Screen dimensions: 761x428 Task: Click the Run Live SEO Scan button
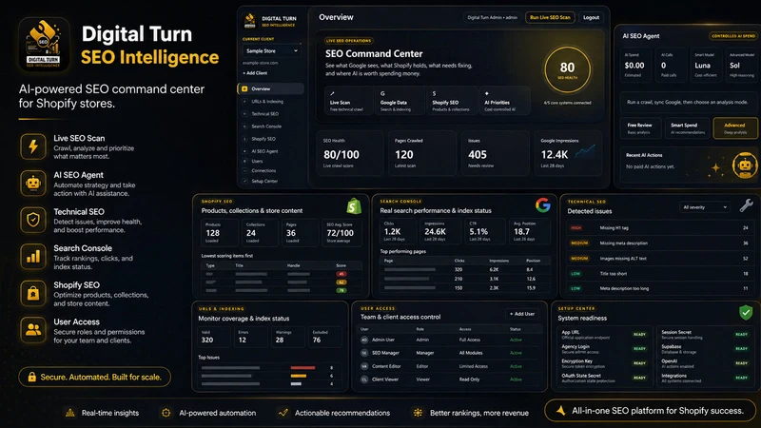(x=550, y=17)
